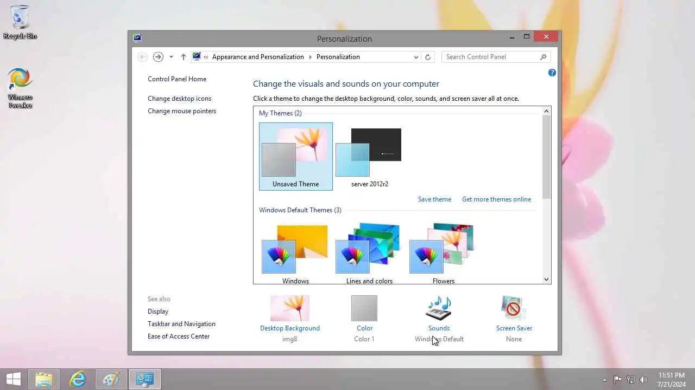Click the Windows Default Themes (3) heading
Viewport: 695px width, 390px height.
coord(300,210)
